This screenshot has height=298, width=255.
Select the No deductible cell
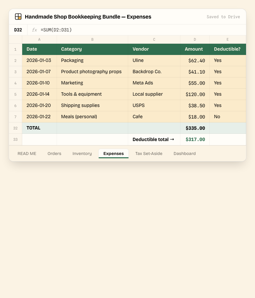coord(228,117)
